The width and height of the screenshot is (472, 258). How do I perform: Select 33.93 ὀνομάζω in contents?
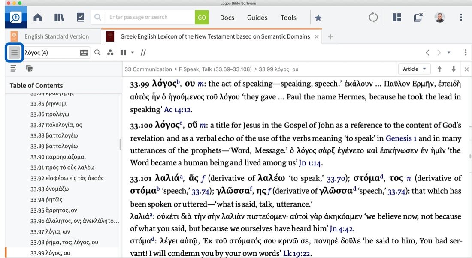point(49,189)
